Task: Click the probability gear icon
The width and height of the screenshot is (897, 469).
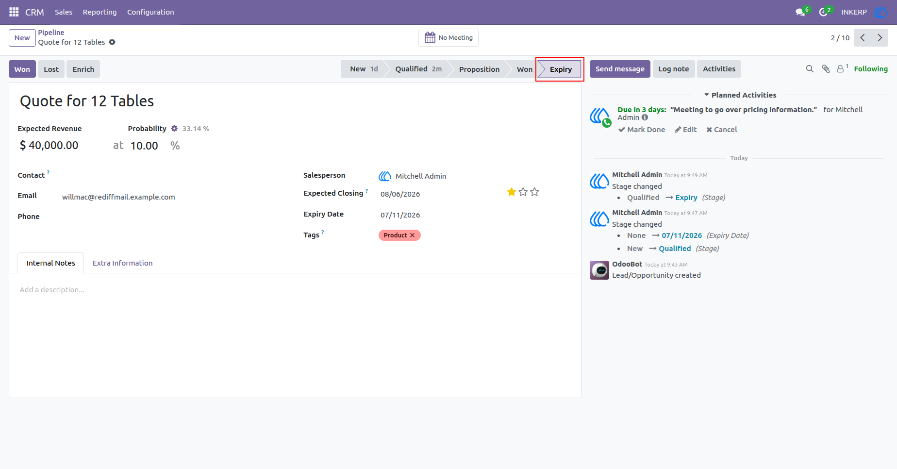Action: tap(174, 129)
